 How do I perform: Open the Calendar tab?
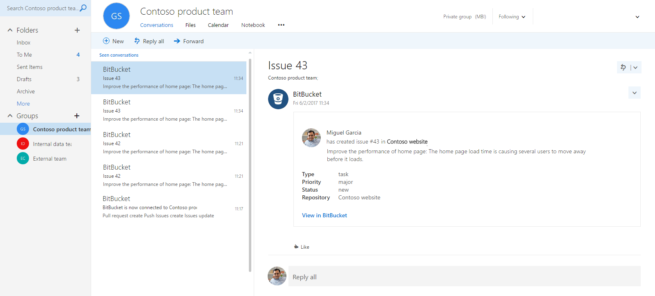coord(218,25)
